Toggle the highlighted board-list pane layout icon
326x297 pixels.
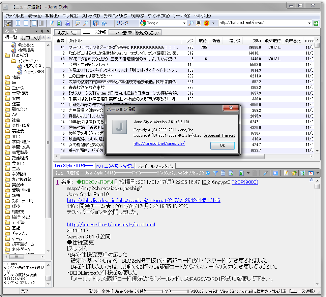tap(34, 23)
